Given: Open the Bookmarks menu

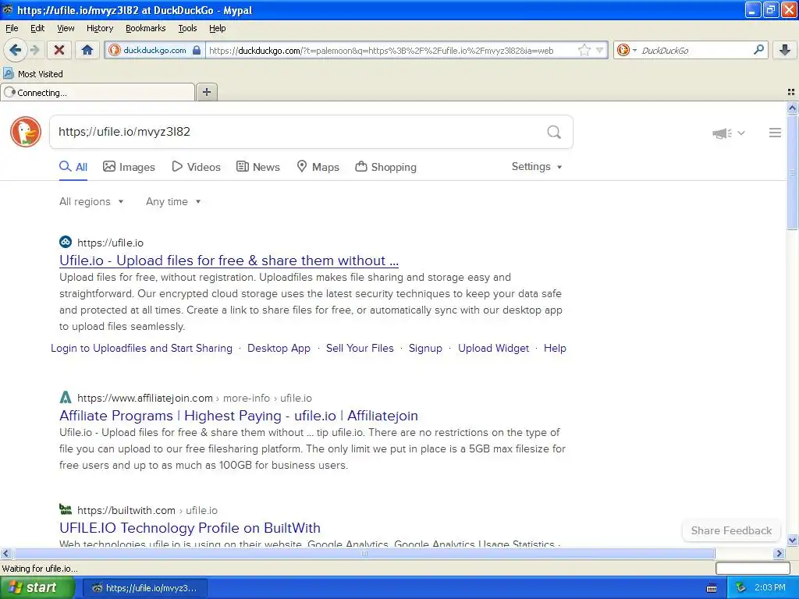Looking at the screenshot, I should [x=145, y=28].
